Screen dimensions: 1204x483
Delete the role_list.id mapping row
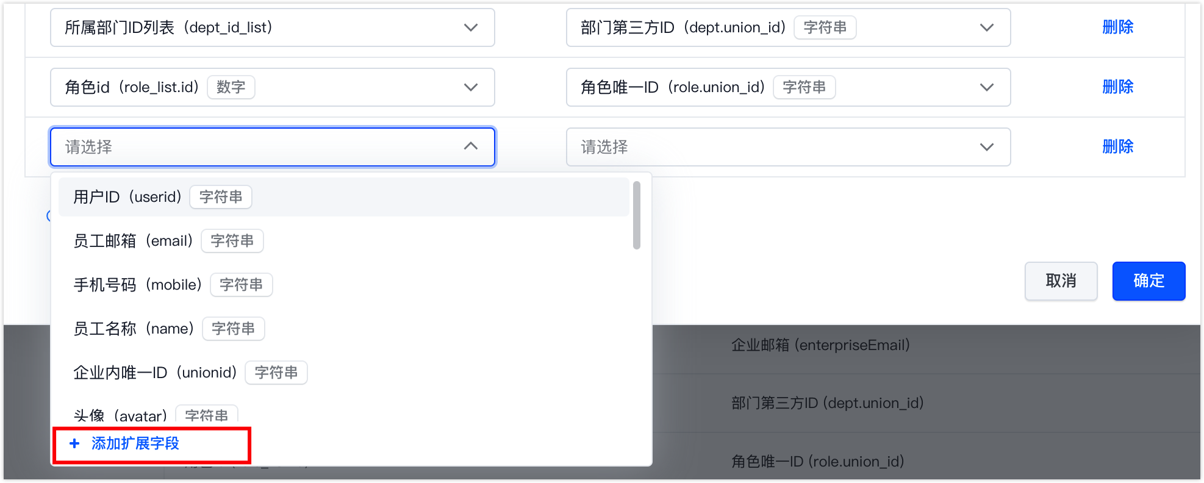1117,87
